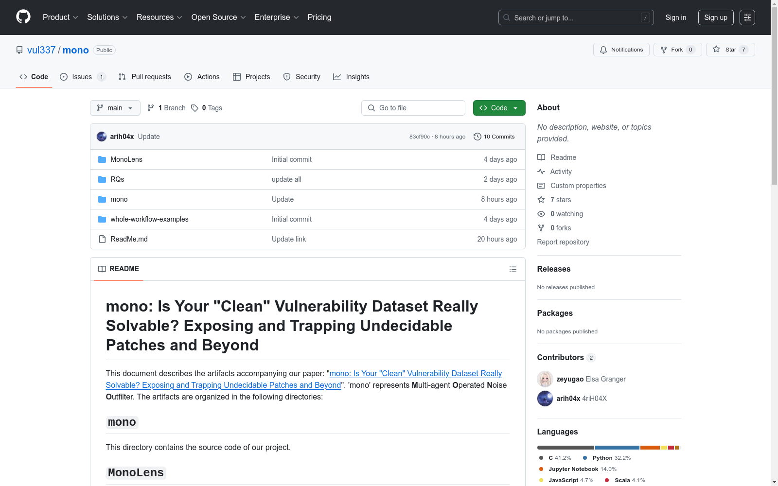Open the Releases heading link
This screenshot has height=486, width=778.
[554, 269]
